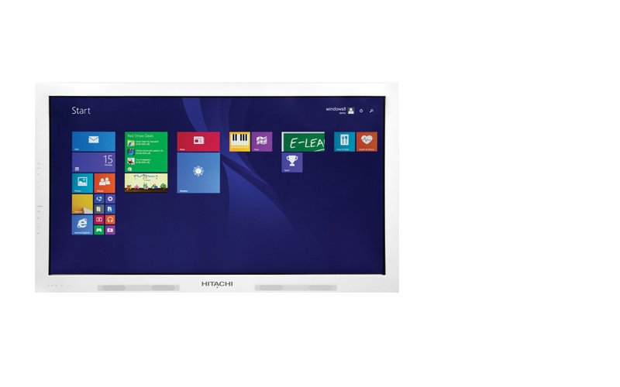Viewport: 620px width, 387px height.
Task: Click the Start heading text
Action: coord(81,111)
